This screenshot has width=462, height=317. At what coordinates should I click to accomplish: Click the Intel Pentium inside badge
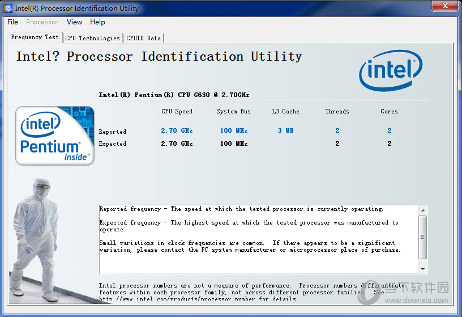[x=55, y=136]
